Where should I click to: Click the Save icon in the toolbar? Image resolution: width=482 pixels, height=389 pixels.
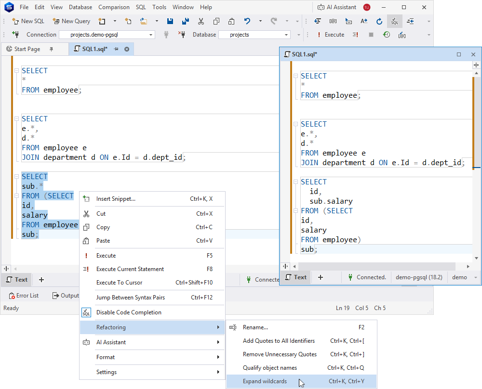point(170,21)
